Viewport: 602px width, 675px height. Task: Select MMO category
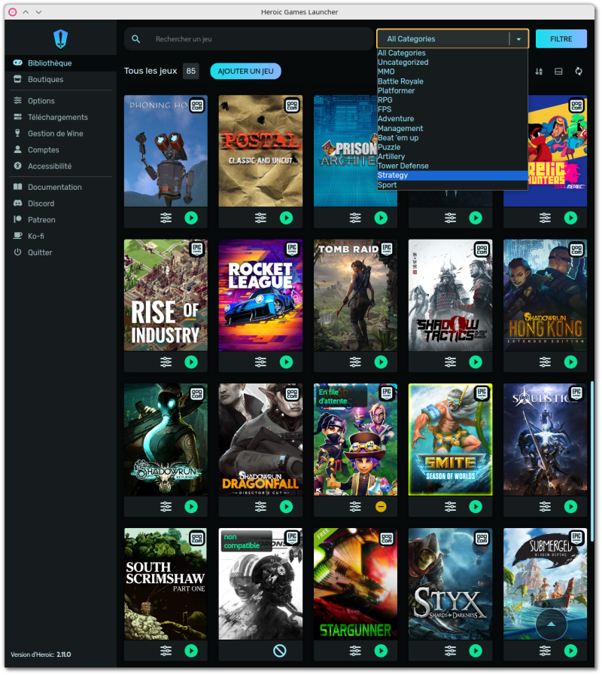tap(452, 72)
